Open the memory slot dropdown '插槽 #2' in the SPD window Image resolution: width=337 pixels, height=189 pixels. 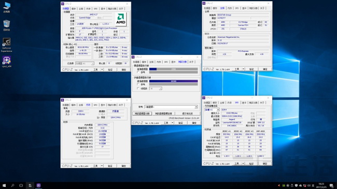212,110
